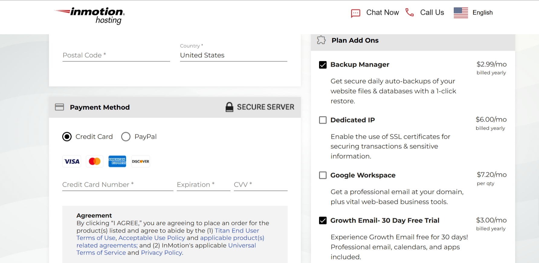Click the InMotion Hosting logo
The height and width of the screenshot is (263, 539).
point(89,16)
